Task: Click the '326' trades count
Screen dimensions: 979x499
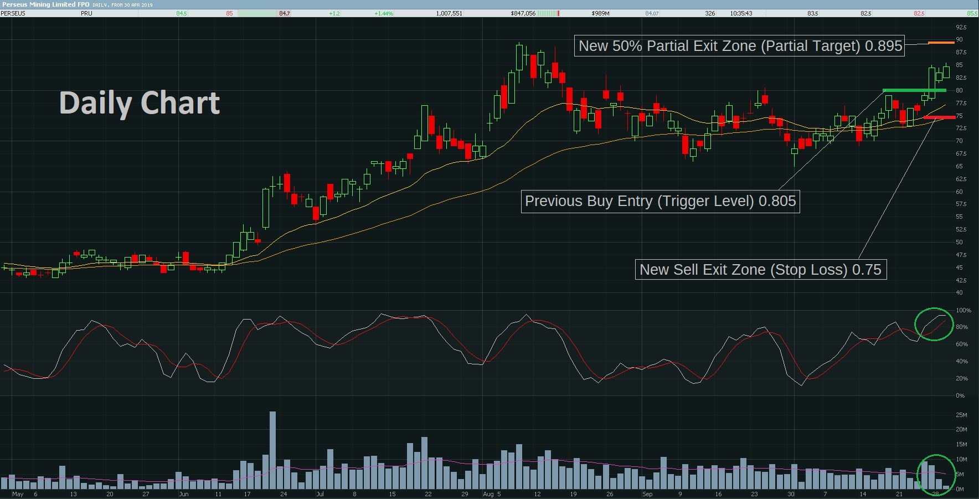Action: (710, 13)
